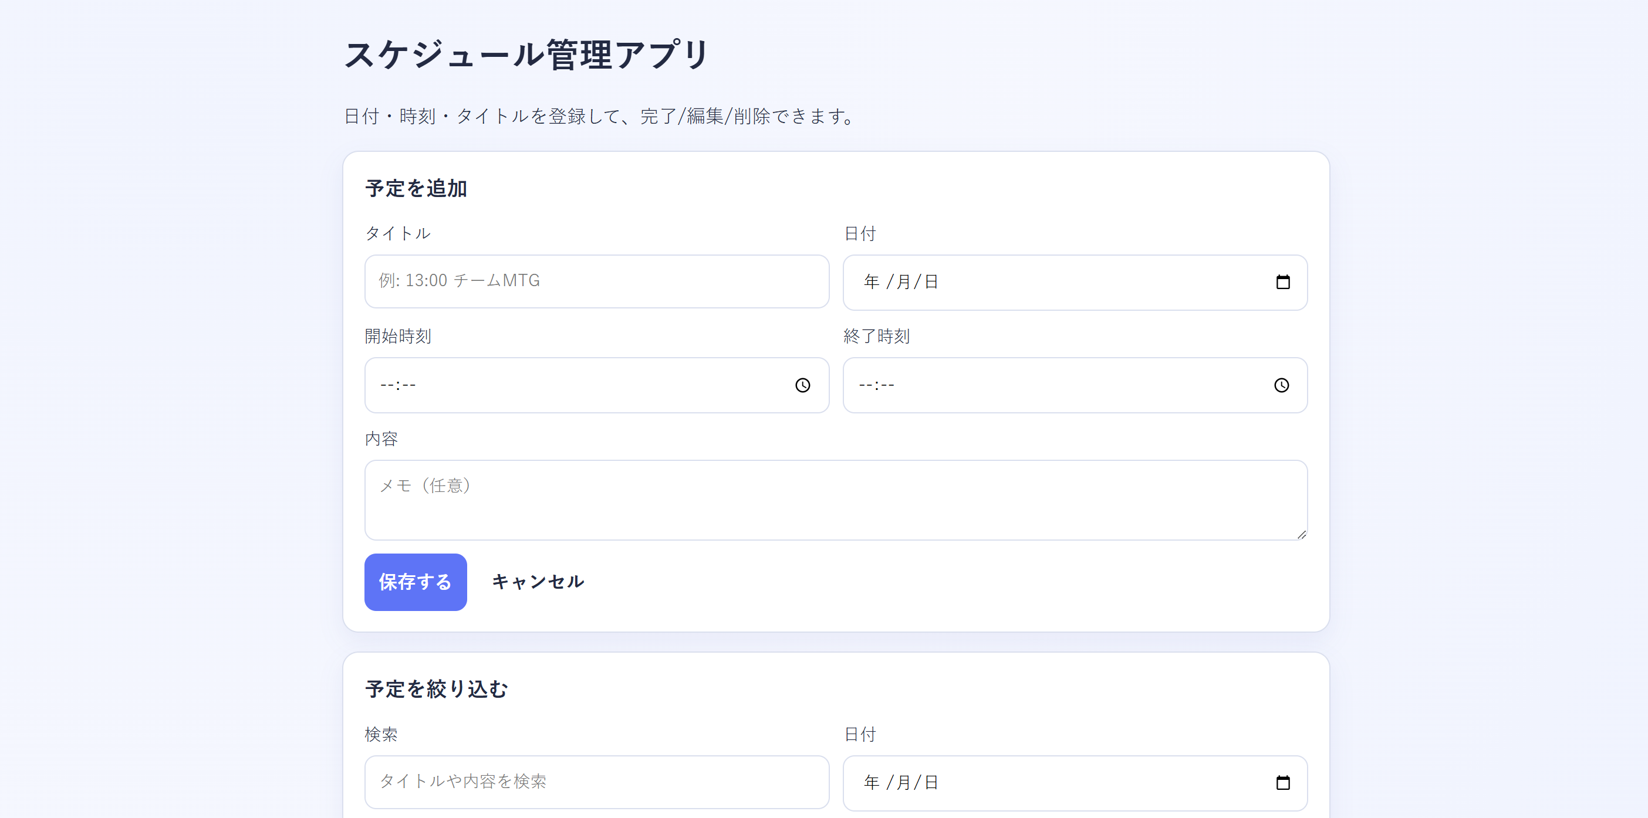Select 月 segment in add-form date field

pos(903,282)
